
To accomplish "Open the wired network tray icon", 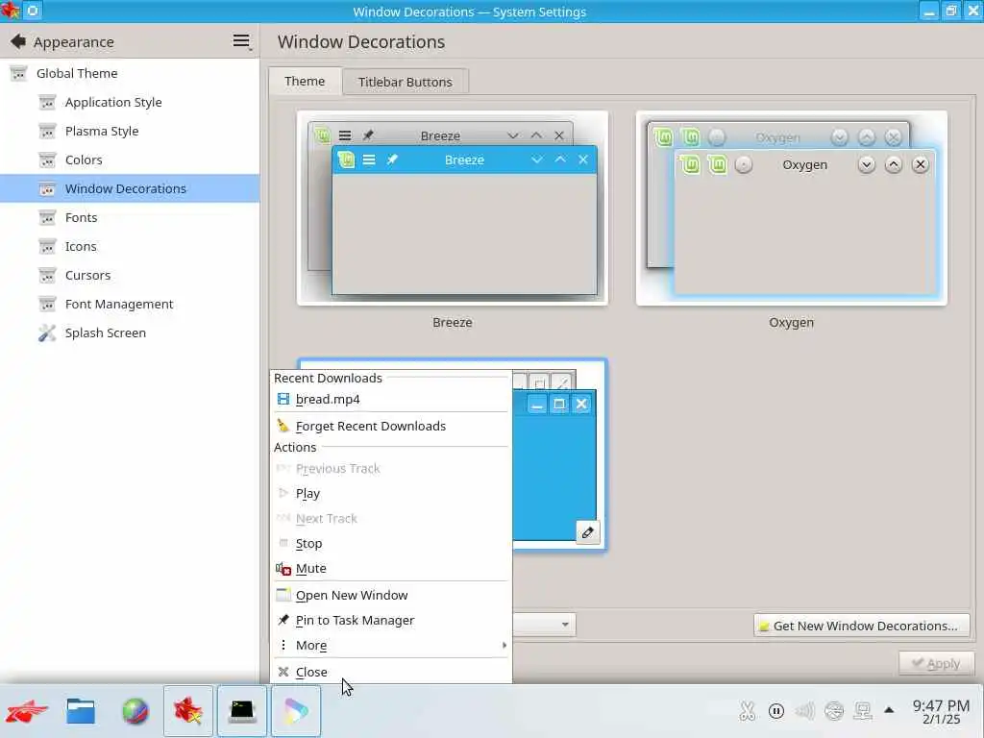I will [x=863, y=711].
